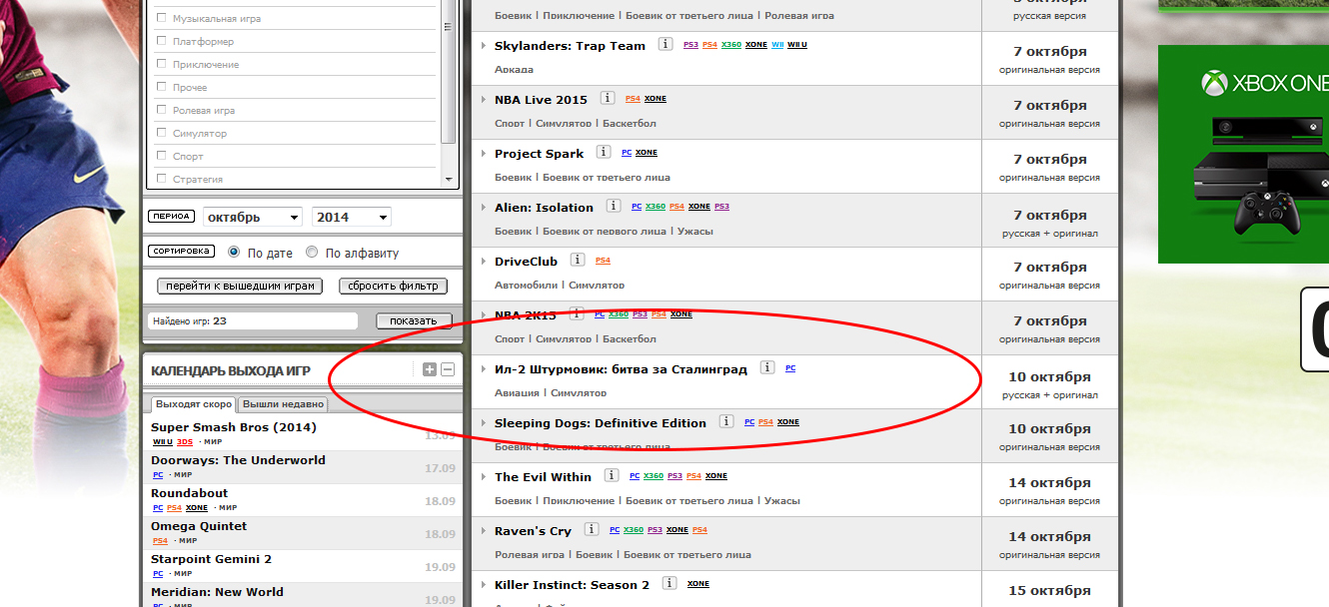Check the Платформер genre checkbox
Image resolution: width=1329 pixels, height=607 pixels.
click(161, 41)
